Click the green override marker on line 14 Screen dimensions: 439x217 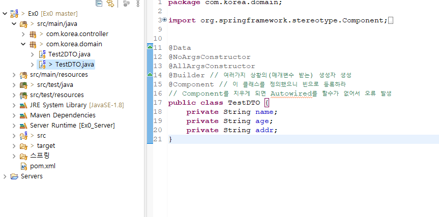[x=150, y=74]
